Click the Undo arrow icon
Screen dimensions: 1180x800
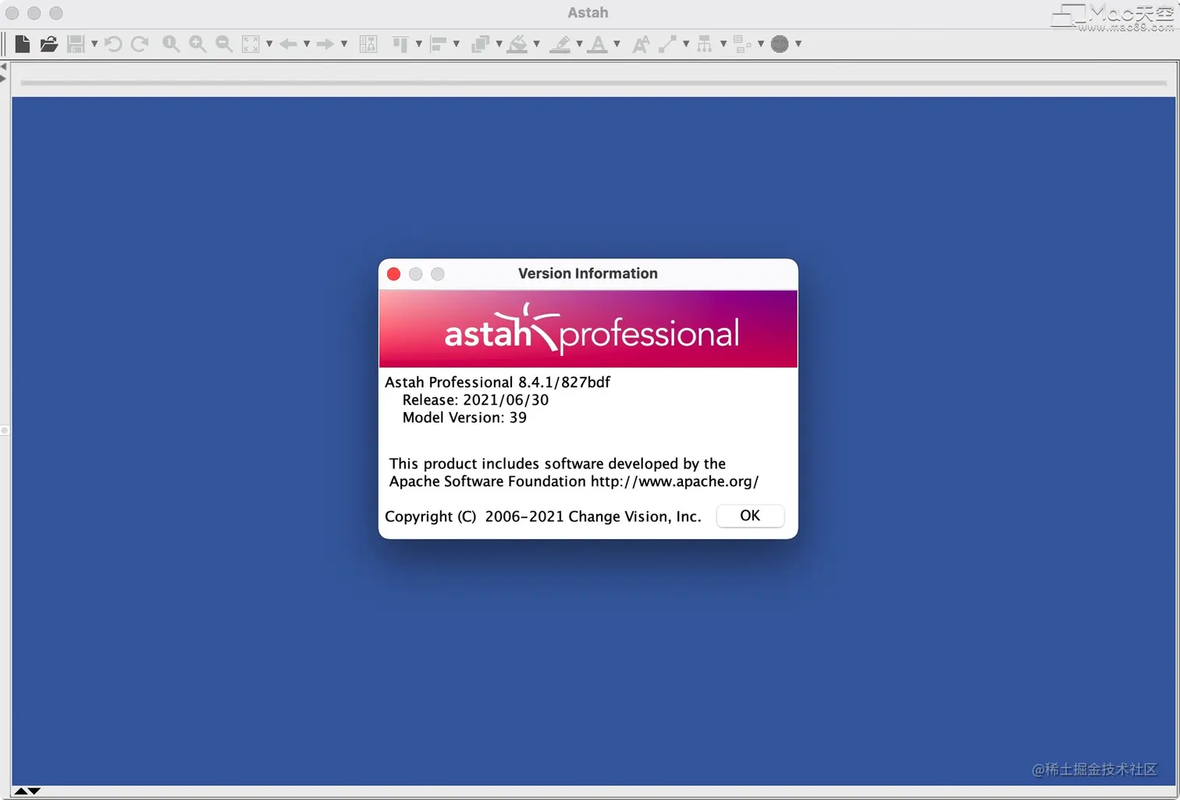pyautogui.click(x=114, y=44)
